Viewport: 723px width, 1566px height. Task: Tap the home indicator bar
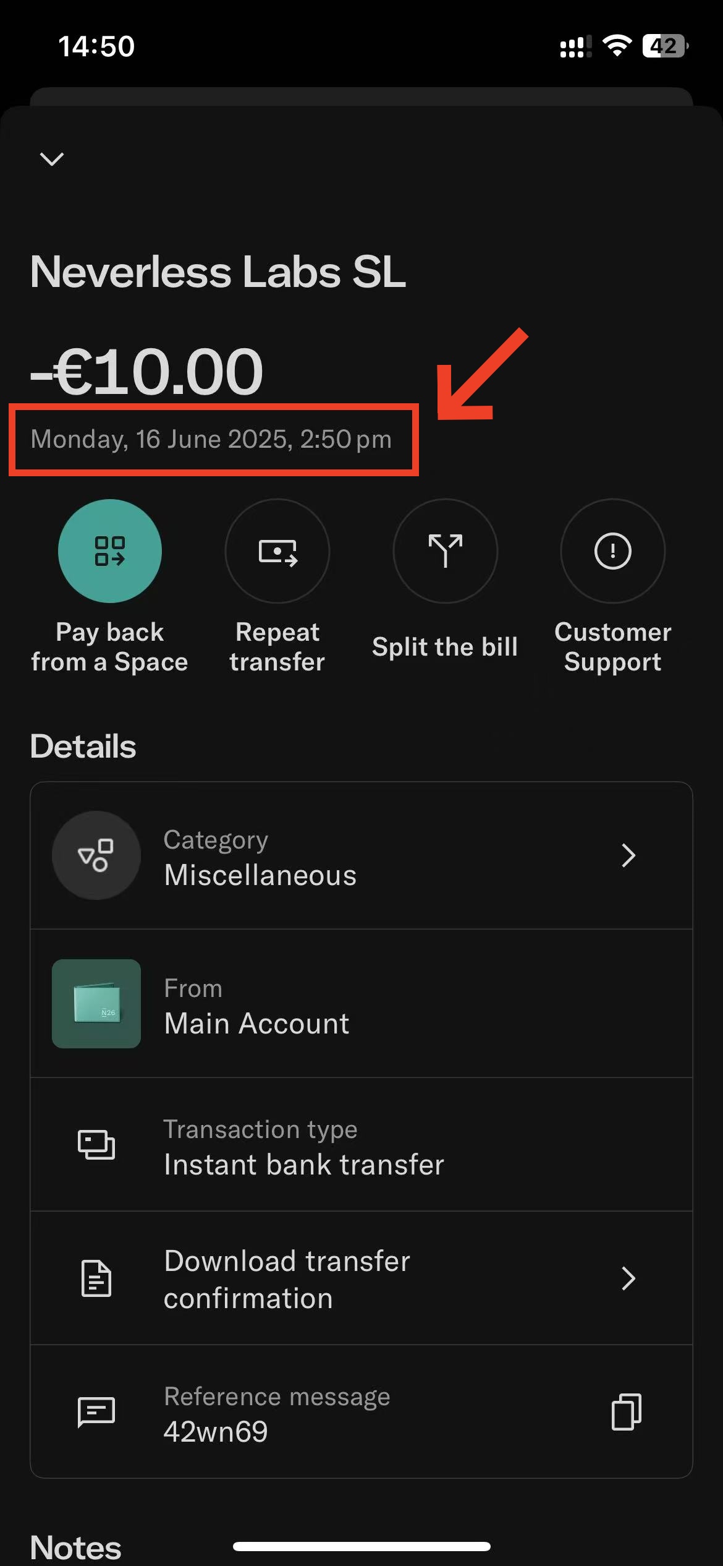[361, 1546]
